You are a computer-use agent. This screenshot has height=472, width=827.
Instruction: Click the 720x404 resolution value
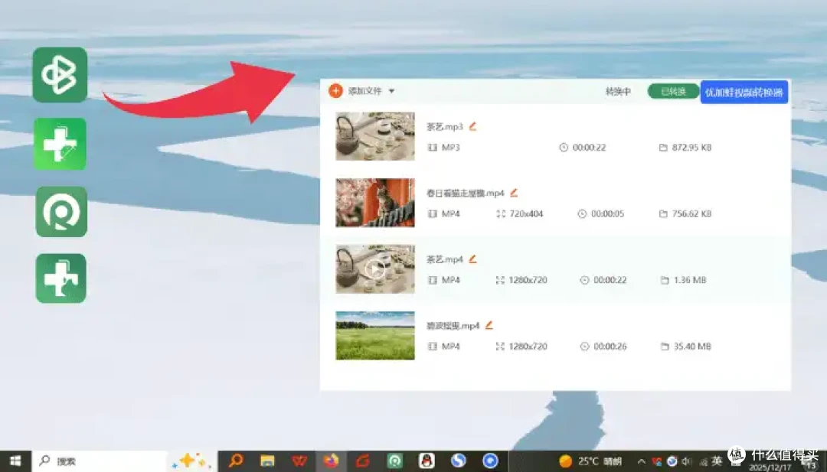click(x=526, y=214)
